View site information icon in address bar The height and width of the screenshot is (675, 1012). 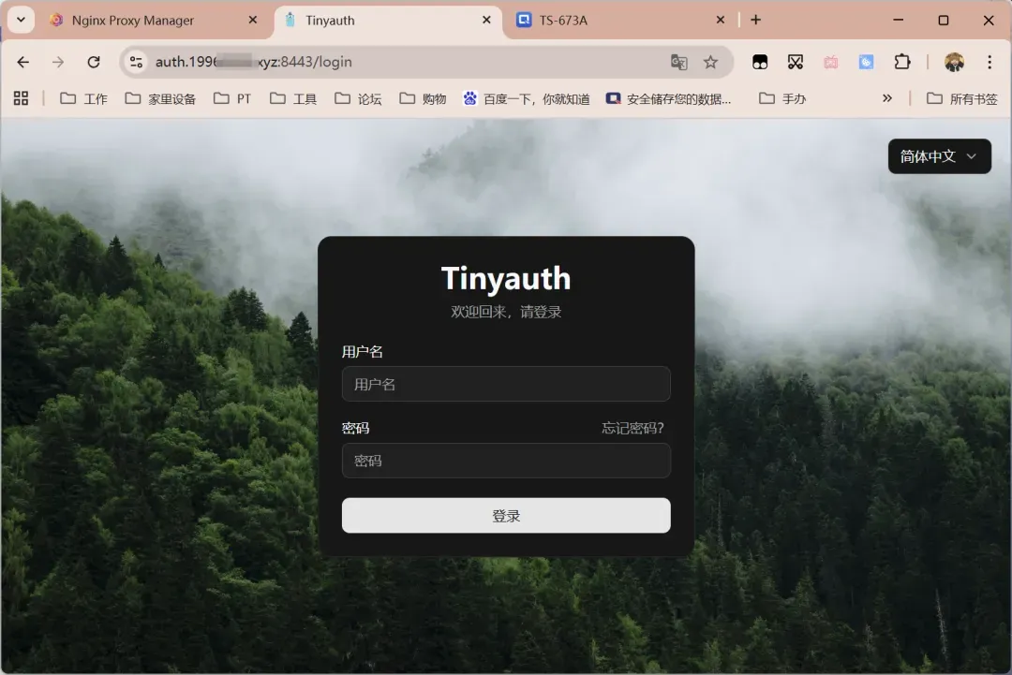[136, 62]
